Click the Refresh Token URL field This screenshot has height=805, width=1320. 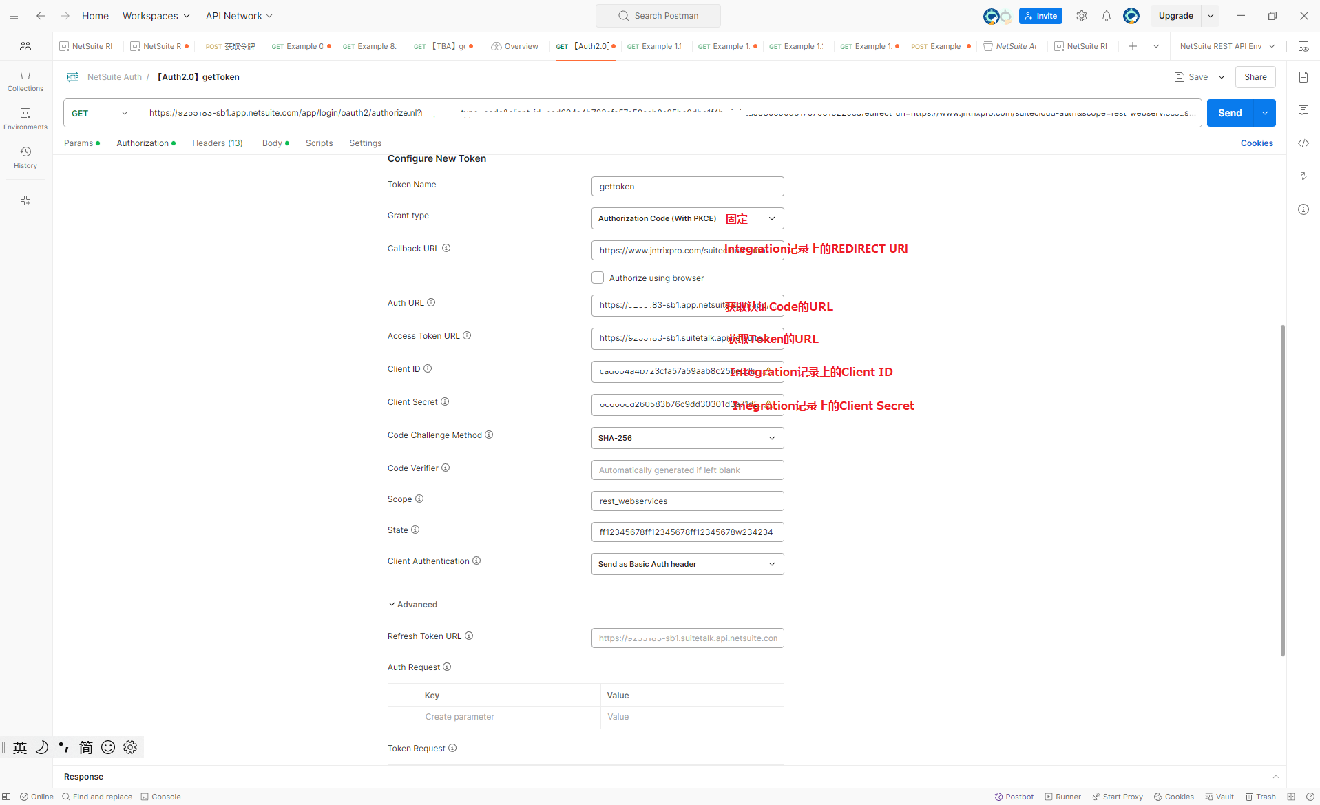coord(687,638)
